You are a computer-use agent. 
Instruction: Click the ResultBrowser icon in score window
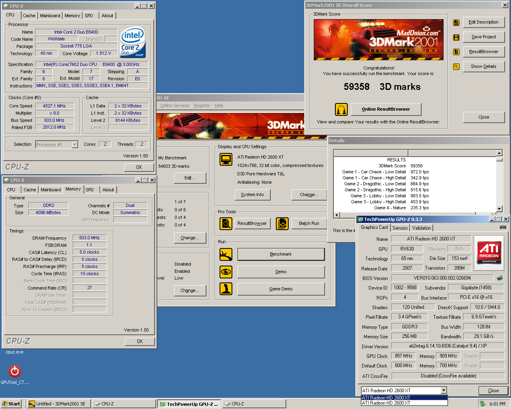point(456,52)
